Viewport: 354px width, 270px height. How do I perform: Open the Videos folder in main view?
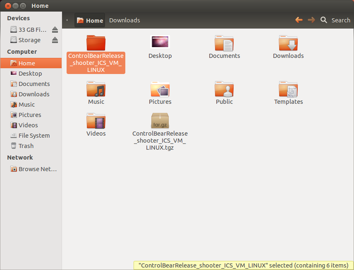[96, 121]
